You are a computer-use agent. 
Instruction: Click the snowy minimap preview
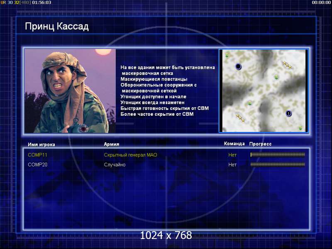[264, 91]
